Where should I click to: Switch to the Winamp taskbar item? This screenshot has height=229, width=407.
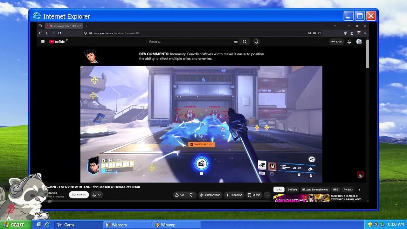(176, 225)
